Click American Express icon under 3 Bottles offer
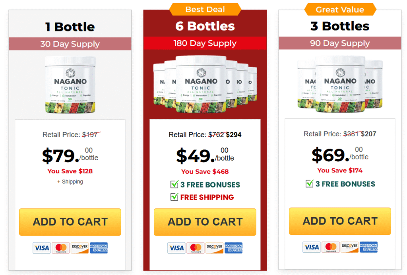Viewport: 407px width, 275px height. click(x=368, y=247)
